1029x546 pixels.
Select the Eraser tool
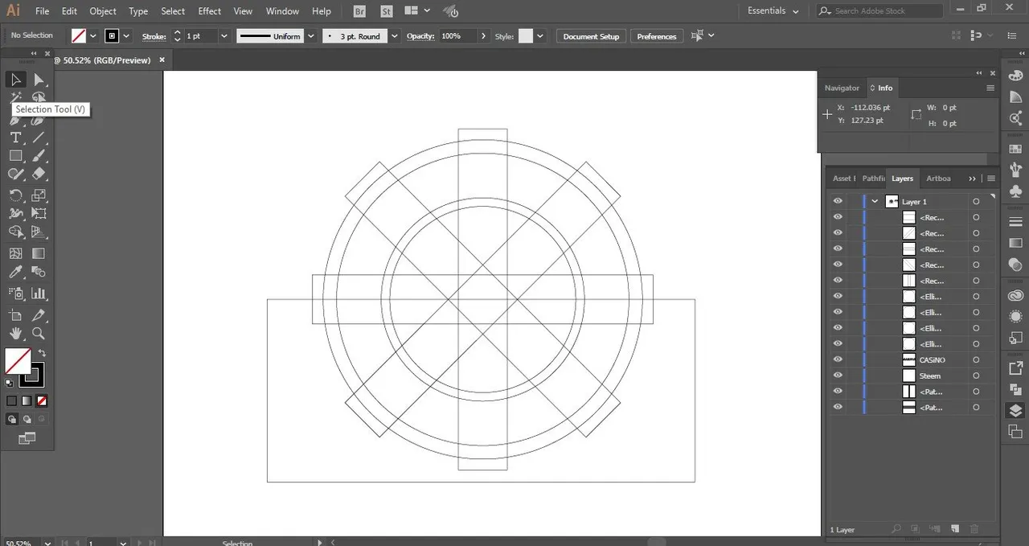click(x=39, y=174)
